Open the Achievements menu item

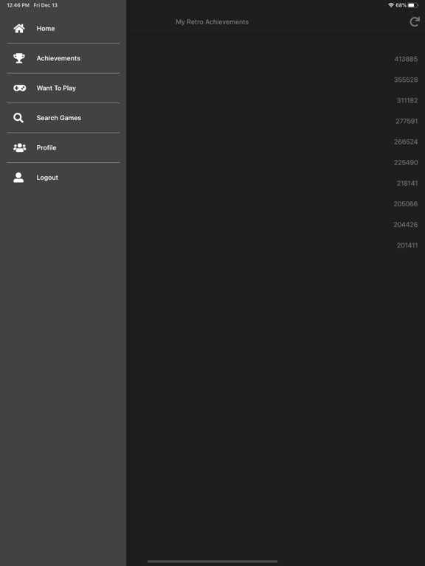63,58
